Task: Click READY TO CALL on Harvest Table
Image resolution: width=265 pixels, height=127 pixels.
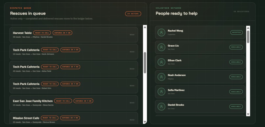Action: pos(42,33)
